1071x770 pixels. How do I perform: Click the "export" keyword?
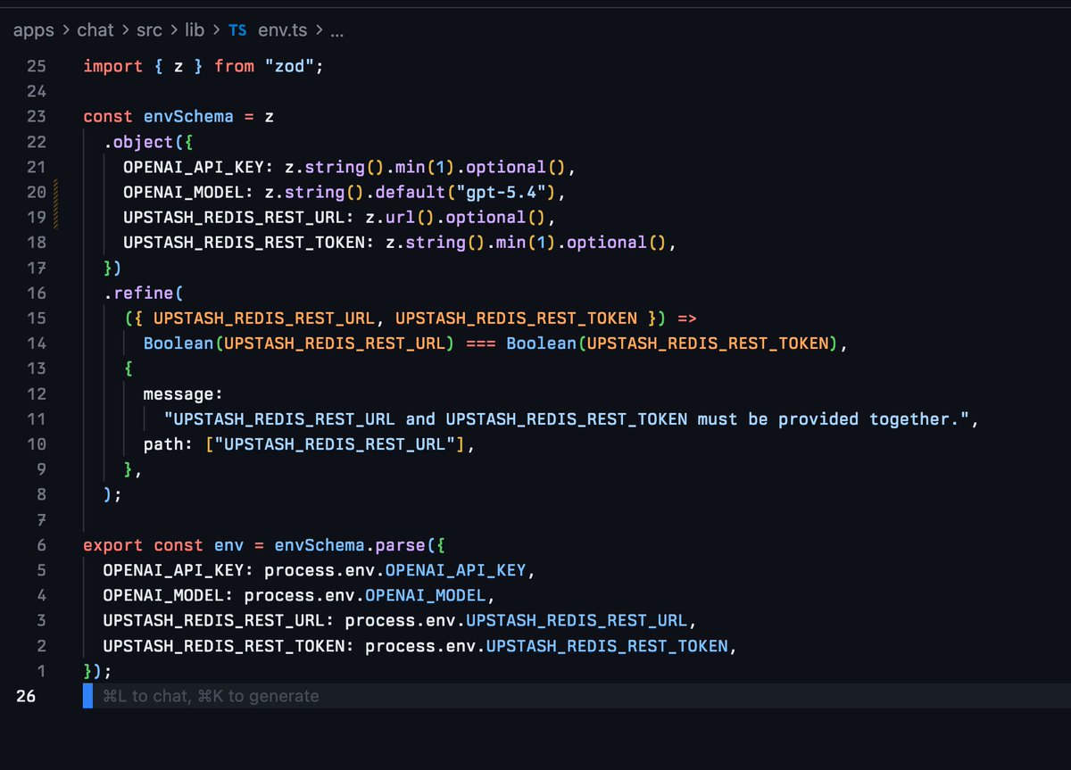[x=113, y=545]
